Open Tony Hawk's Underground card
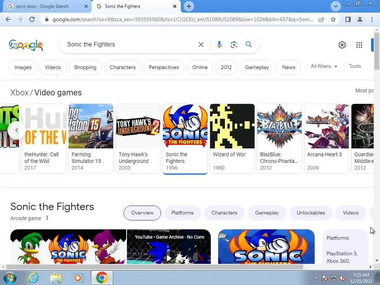Viewport: 380px width, 285px height. tap(138, 138)
